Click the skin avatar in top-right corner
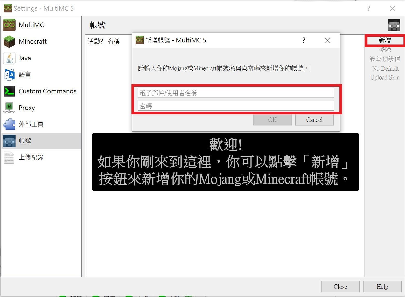405x297 pixels. [x=394, y=25]
